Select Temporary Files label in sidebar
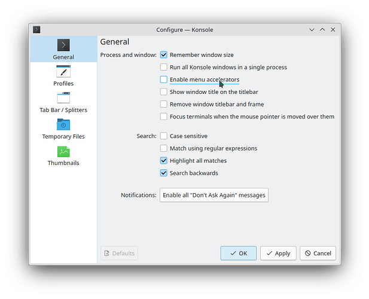The image size is (369, 299). click(x=63, y=136)
